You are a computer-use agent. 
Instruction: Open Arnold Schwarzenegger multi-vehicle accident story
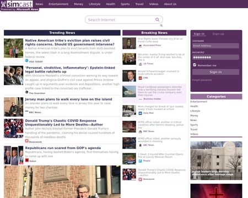pos(159,73)
